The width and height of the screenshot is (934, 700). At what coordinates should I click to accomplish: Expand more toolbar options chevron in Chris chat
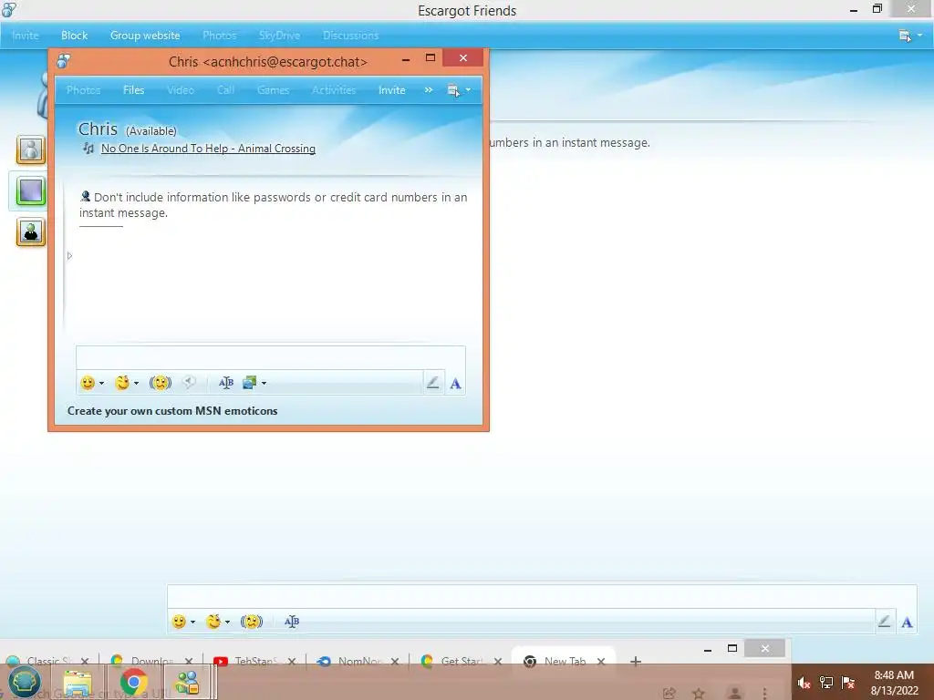[429, 90]
